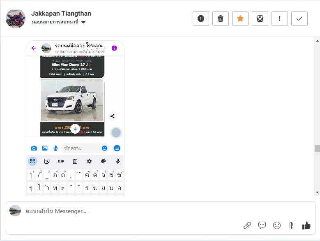Open the white pickup truck image
Image resolution: width=320 pixels, height=241 pixels.
pyautogui.click(x=72, y=101)
